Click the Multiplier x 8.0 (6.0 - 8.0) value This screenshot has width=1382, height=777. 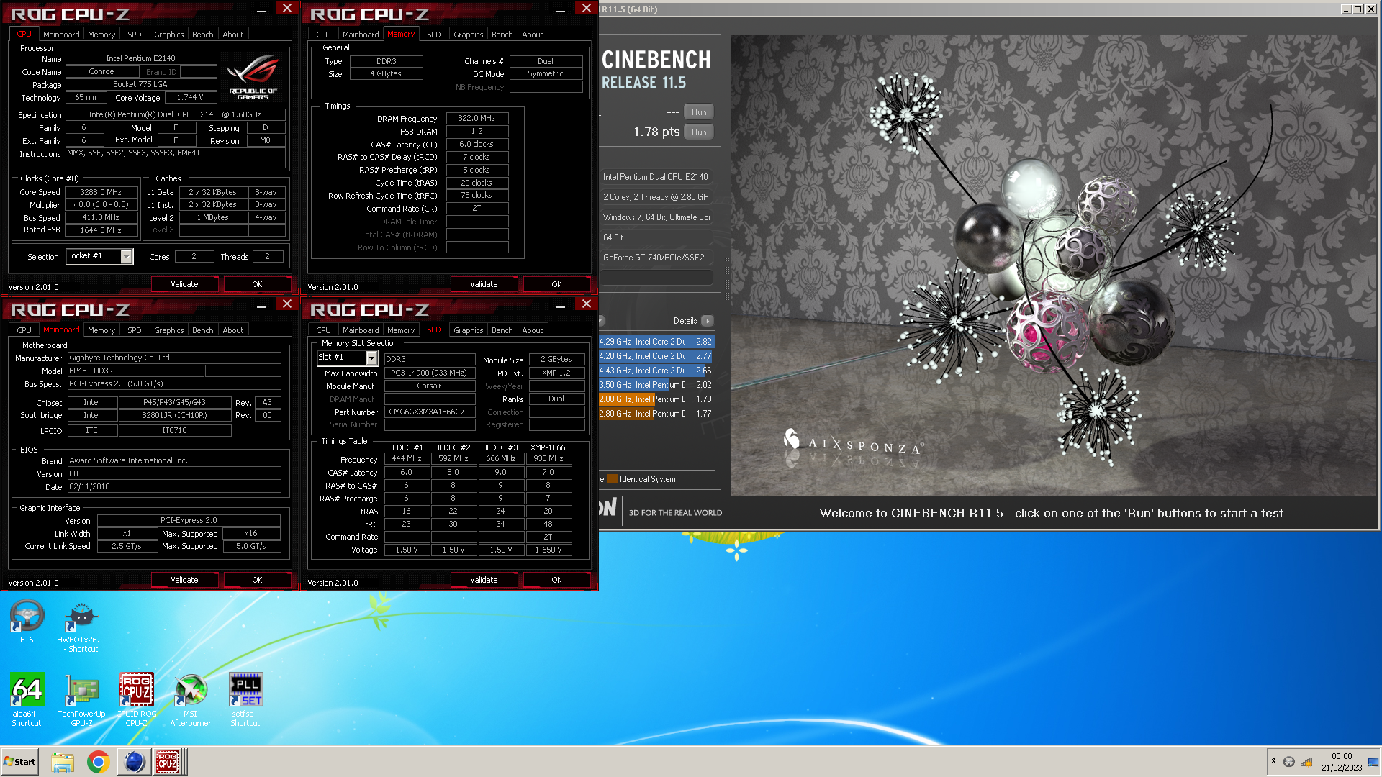101,205
